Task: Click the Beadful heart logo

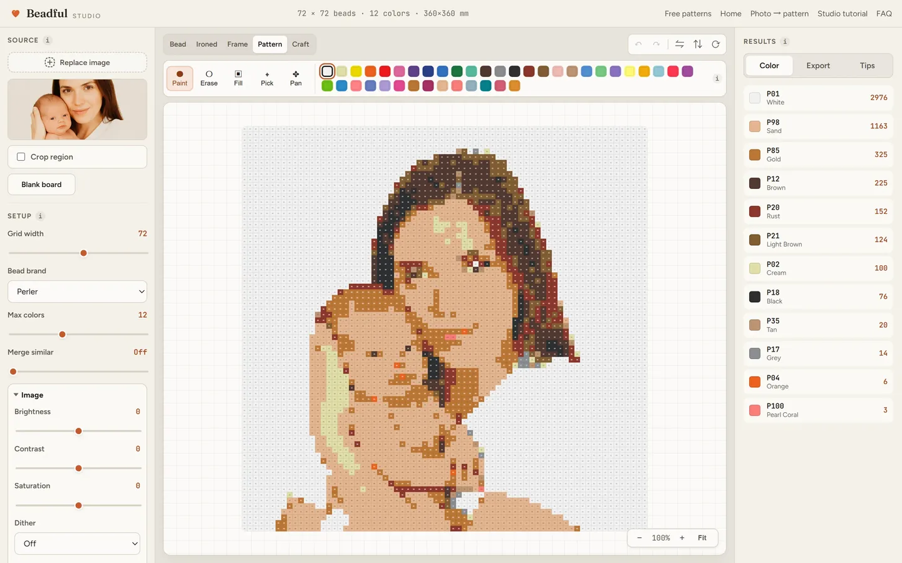Action: (x=16, y=13)
